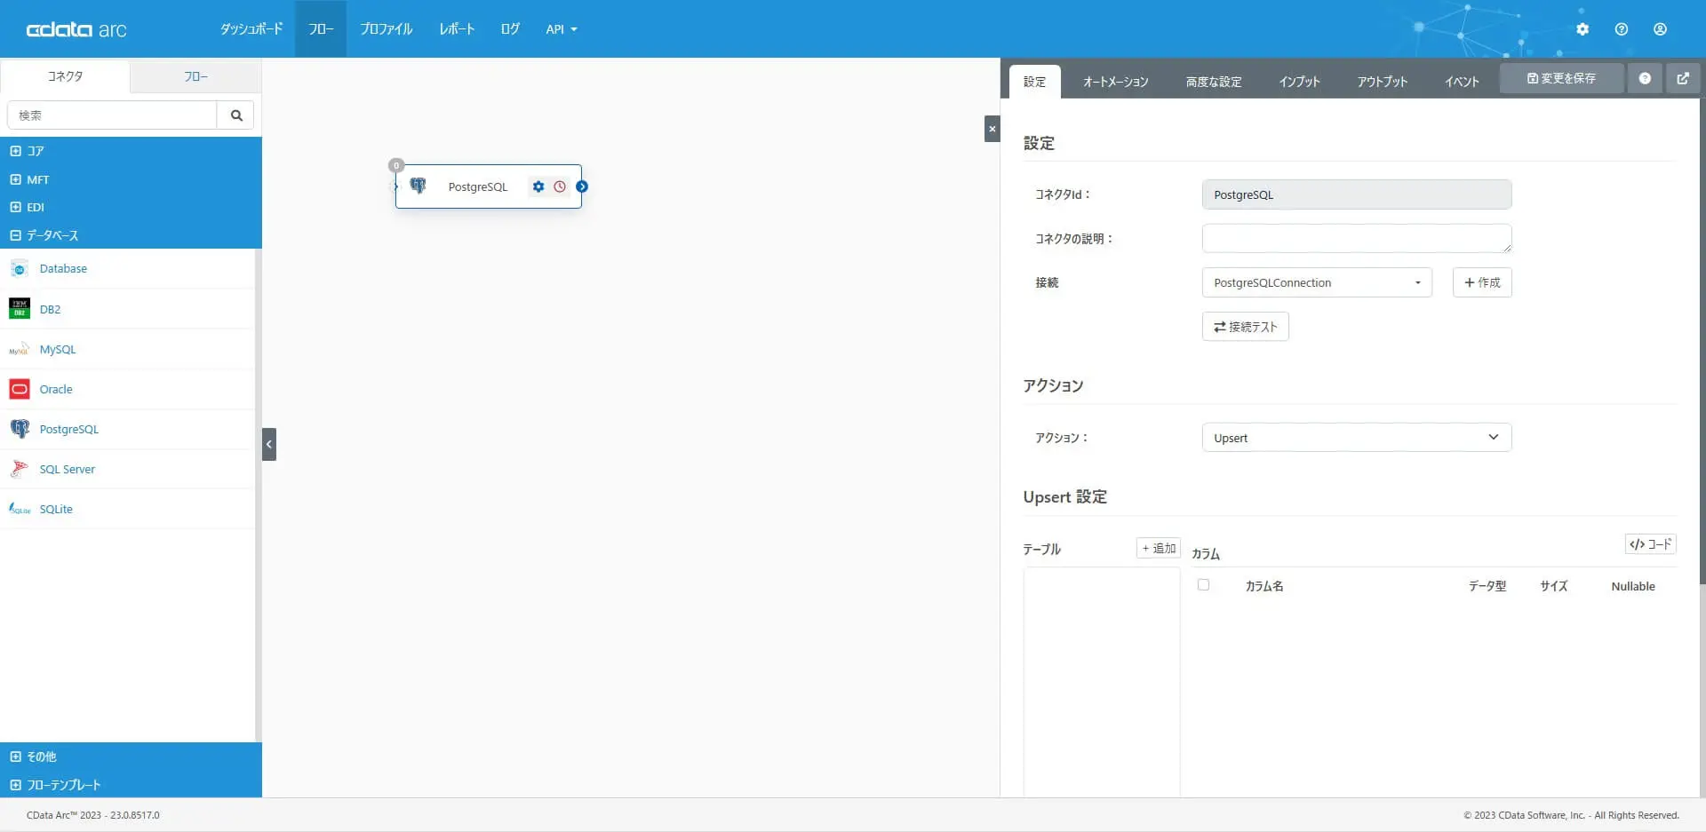The width and height of the screenshot is (1706, 832).
Task: Switch to the インプット tab
Action: point(1300,82)
